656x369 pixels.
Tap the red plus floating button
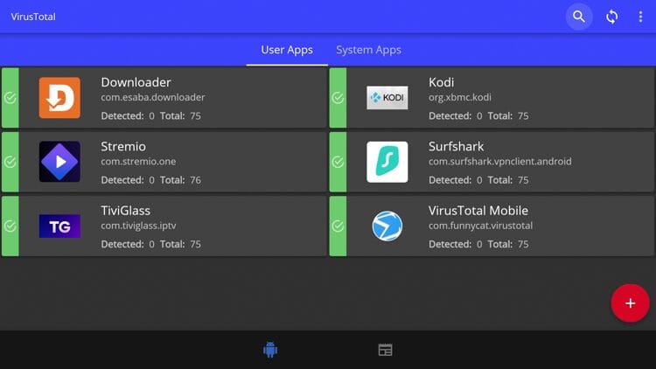click(x=630, y=303)
